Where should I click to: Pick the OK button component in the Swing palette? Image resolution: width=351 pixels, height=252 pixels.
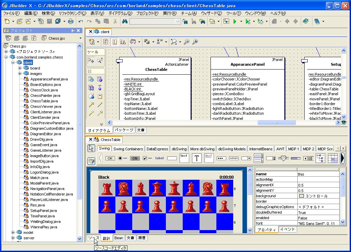[x=110, y=158]
